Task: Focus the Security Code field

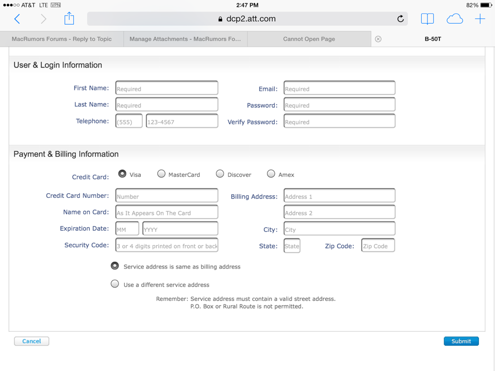Action: click(x=167, y=245)
